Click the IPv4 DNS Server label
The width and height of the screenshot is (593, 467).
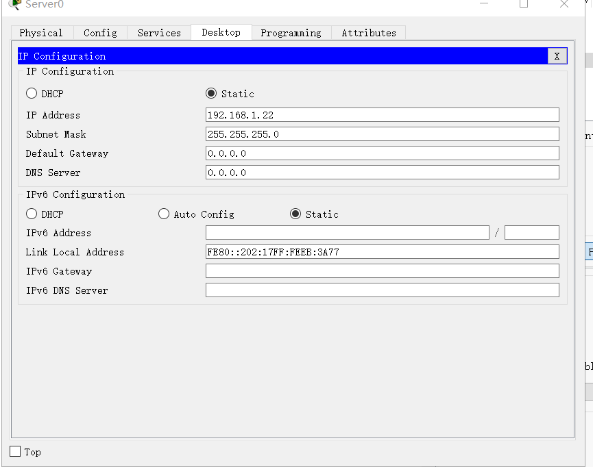[53, 173]
